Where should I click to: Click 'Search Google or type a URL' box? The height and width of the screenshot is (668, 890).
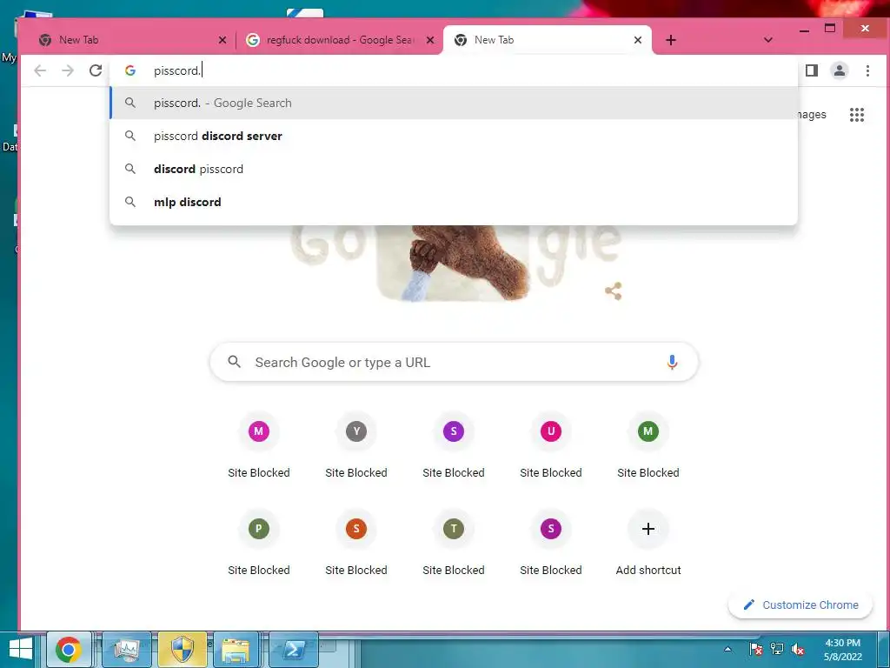click(454, 362)
